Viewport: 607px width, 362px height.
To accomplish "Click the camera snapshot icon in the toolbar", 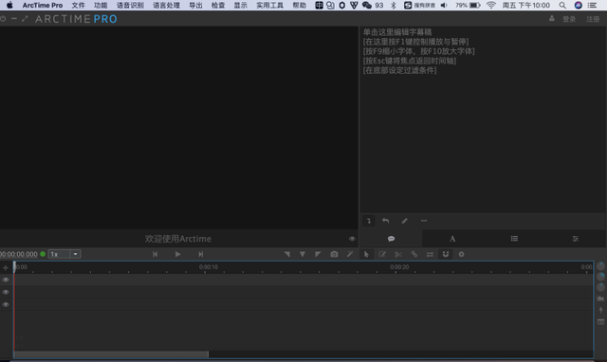I will pyautogui.click(x=334, y=254).
